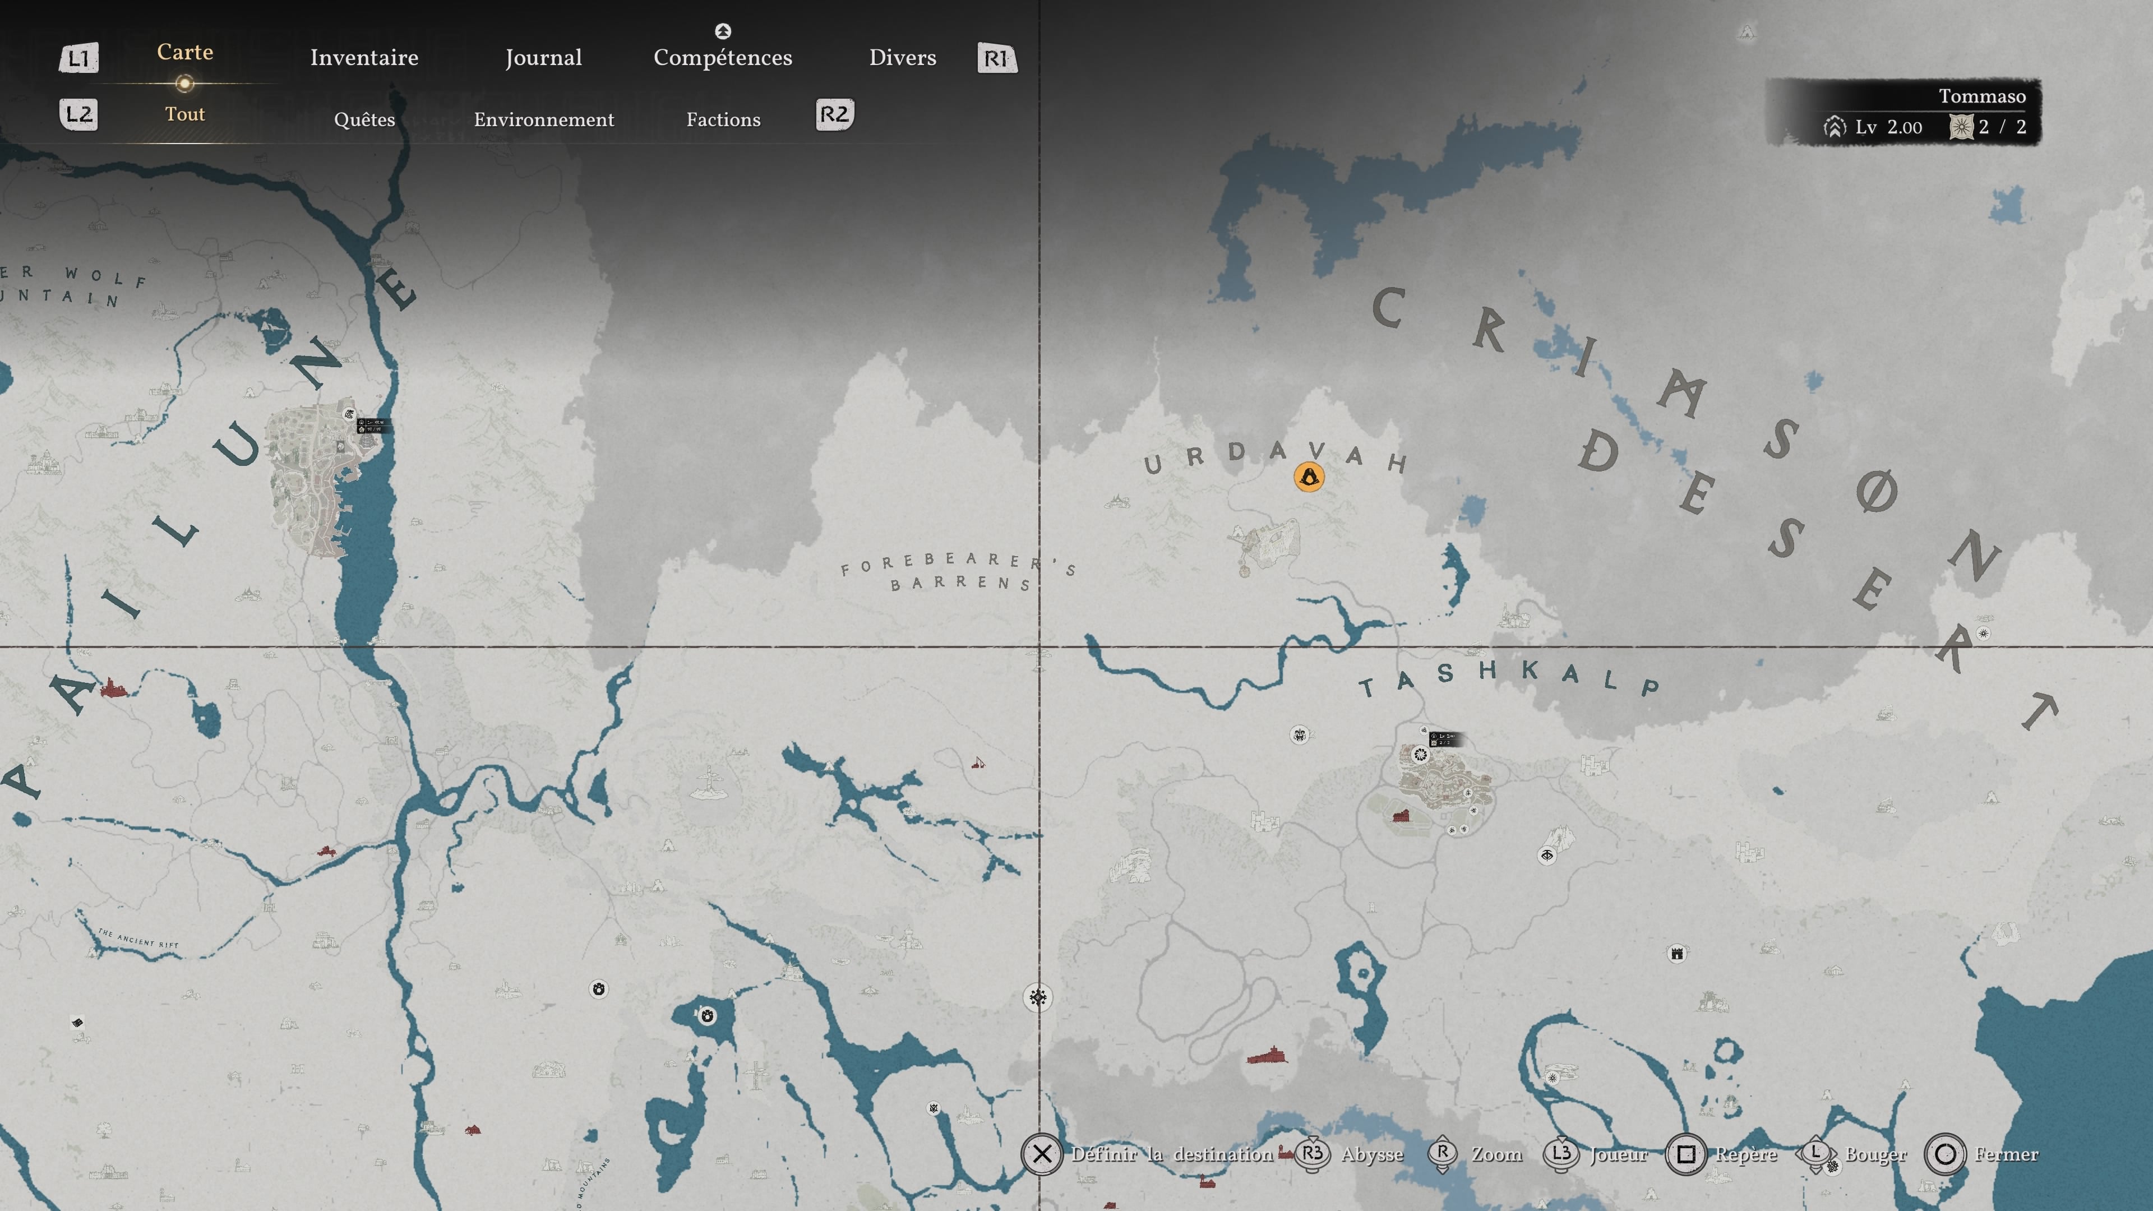Select the swirl marker on Tashkalp city
The width and height of the screenshot is (2153, 1211).
point(1420,756)
